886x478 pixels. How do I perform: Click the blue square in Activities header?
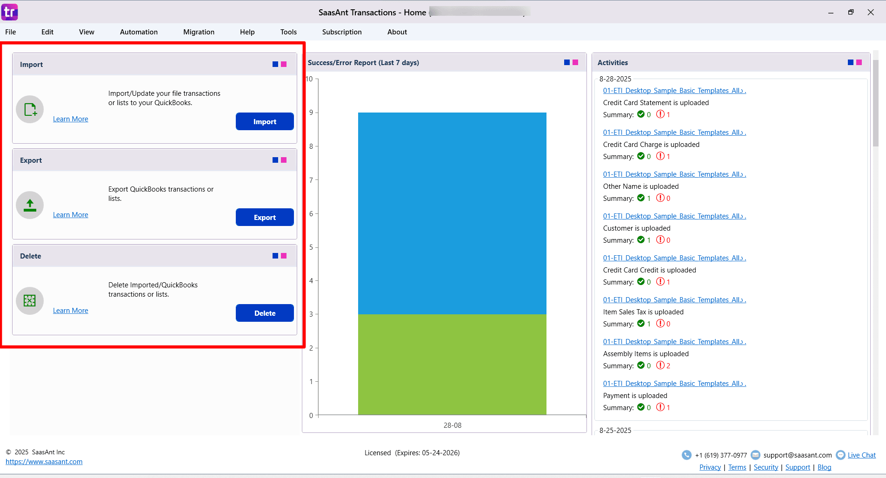(851, 62)
